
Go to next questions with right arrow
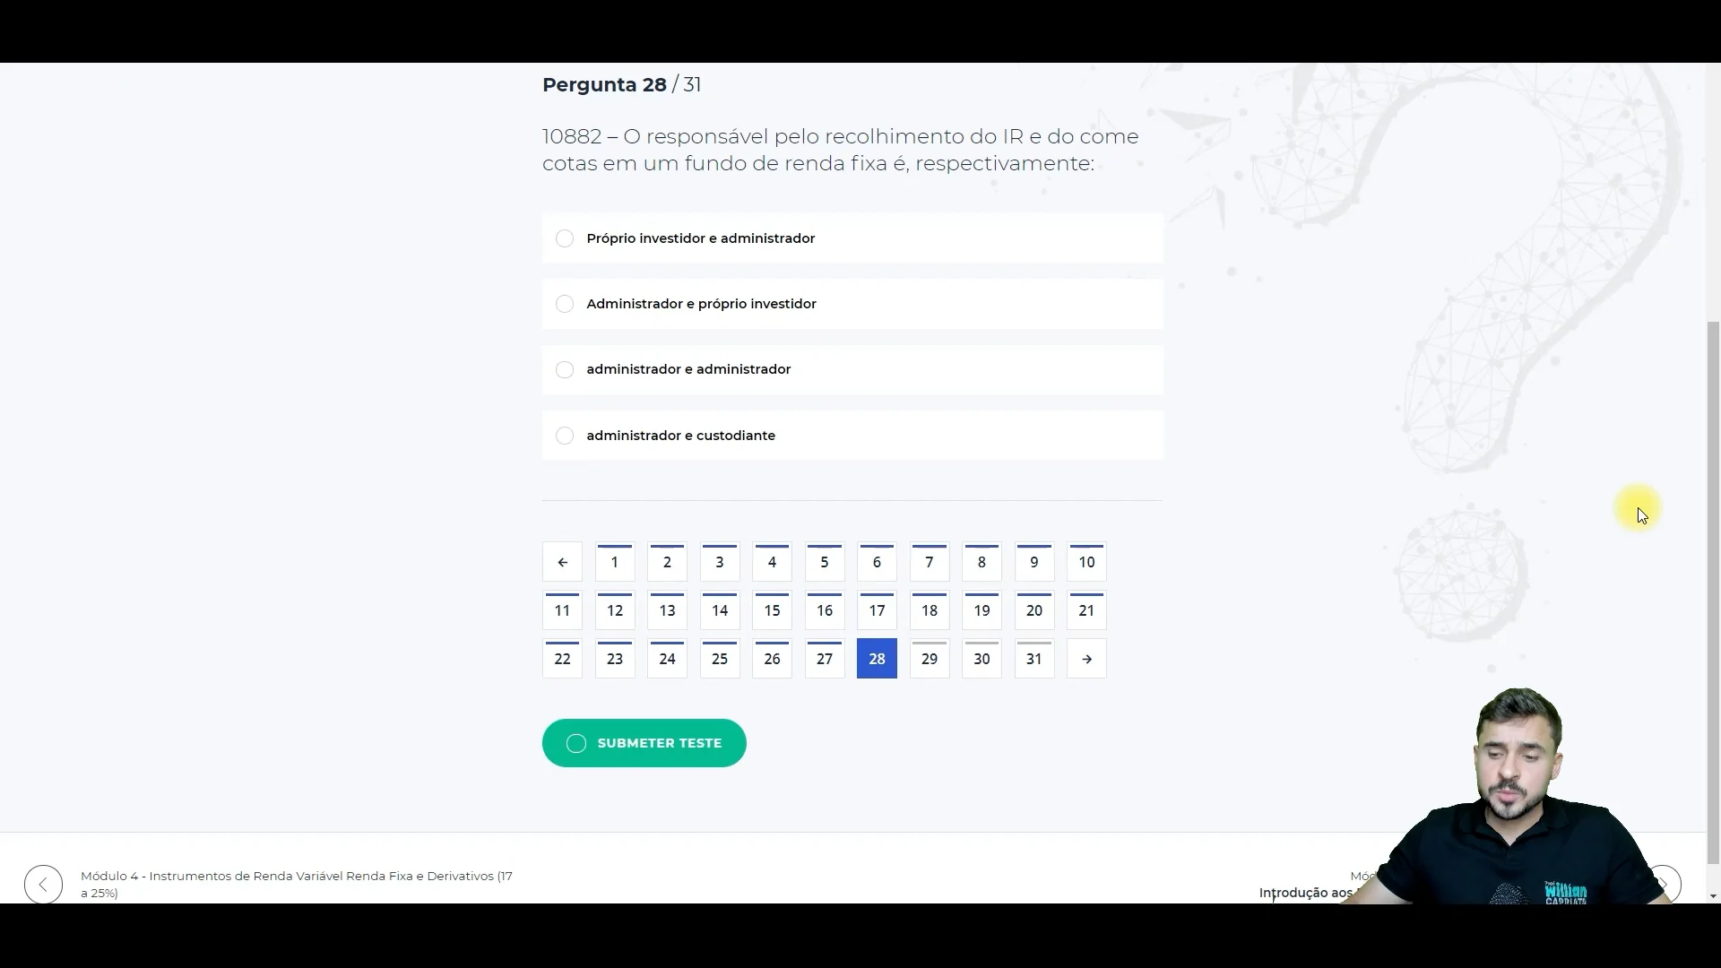pyautogui.click(x=1086, y=659)
